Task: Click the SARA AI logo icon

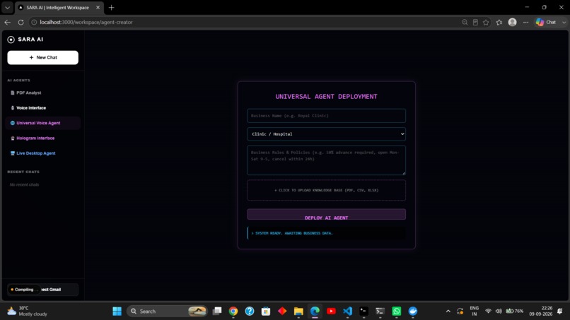Action: [x=11, y=40]
